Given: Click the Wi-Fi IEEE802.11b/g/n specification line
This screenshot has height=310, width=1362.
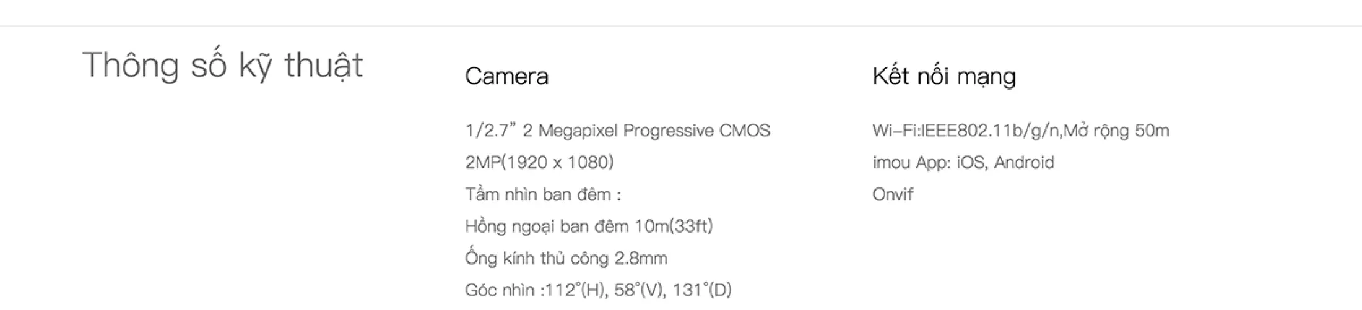Looking at the screenshot, I should coord(1021,131).
